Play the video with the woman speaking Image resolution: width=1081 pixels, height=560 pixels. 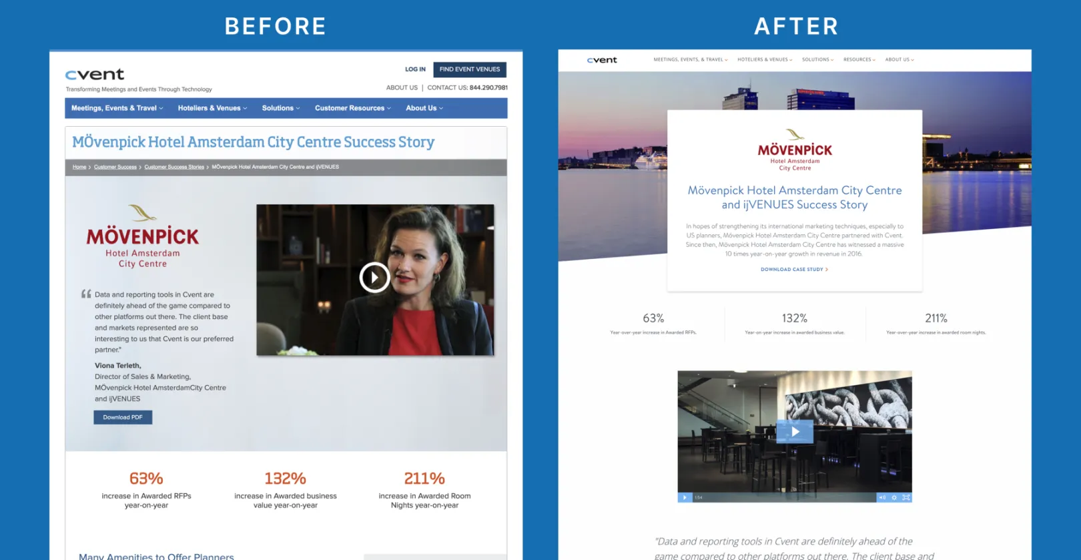[x=374, y=278]
